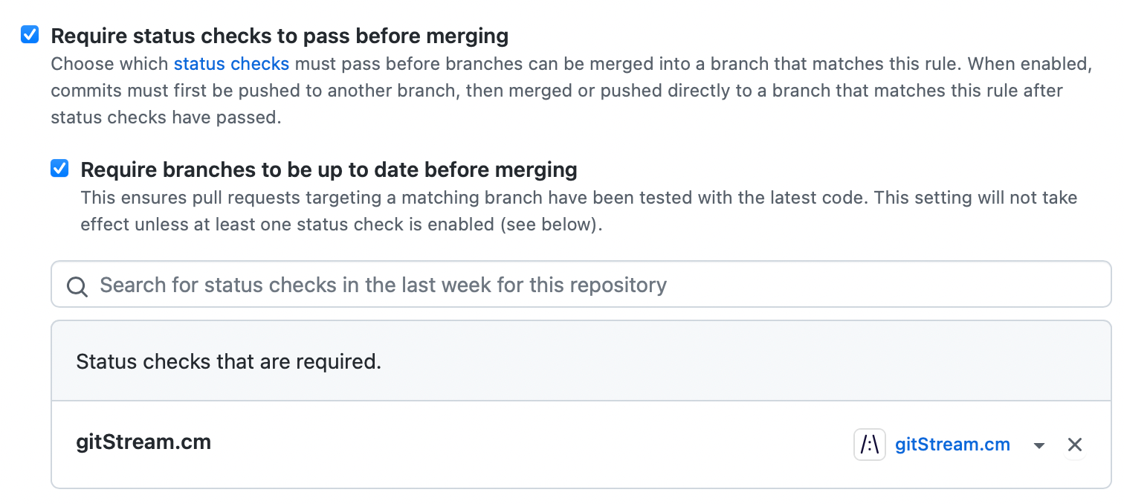This screenshot has height=504, width=1124.
Task: Click the gitStream app logo icon
Action: [870, 445]
